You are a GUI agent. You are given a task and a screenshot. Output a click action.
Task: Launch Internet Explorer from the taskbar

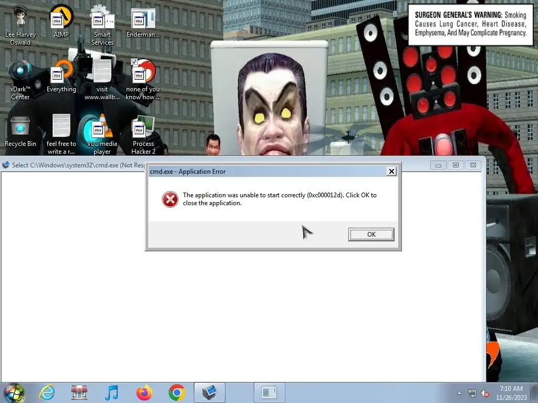click(x=47, y=393)
